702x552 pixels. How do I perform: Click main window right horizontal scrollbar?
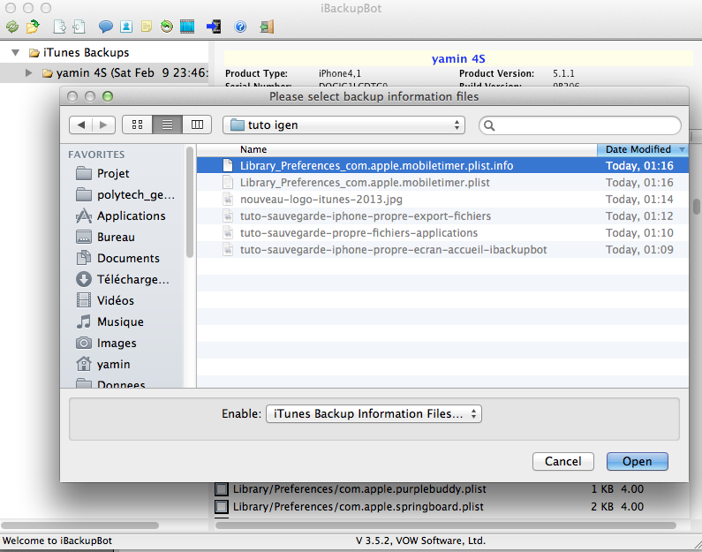pyautogui.click(x=445, y=526)
